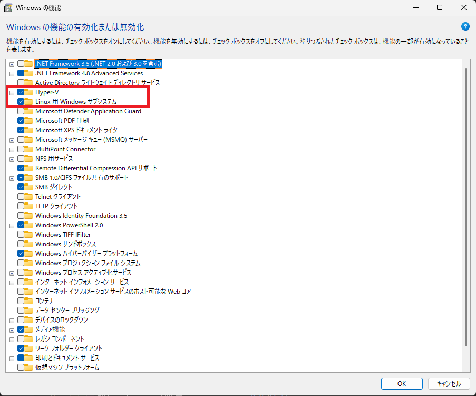
Task: Enable the Telnet クライアント checkbox
Action: (21, 197)
